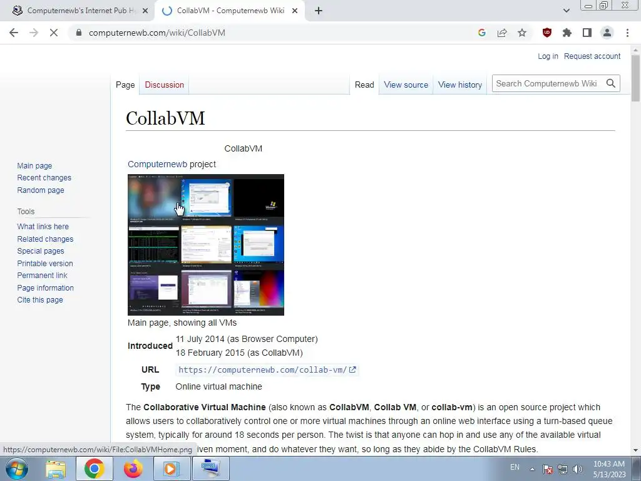The height and width of the screenshot is (481, 641).
Task: Open the network tray icon
Action: coord(563,469)
